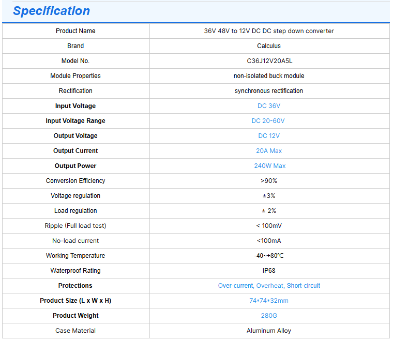The image size is (393, 341).
Task: Select the Working Temperature value -40~+80℃
Action: [x=269, y=256]
